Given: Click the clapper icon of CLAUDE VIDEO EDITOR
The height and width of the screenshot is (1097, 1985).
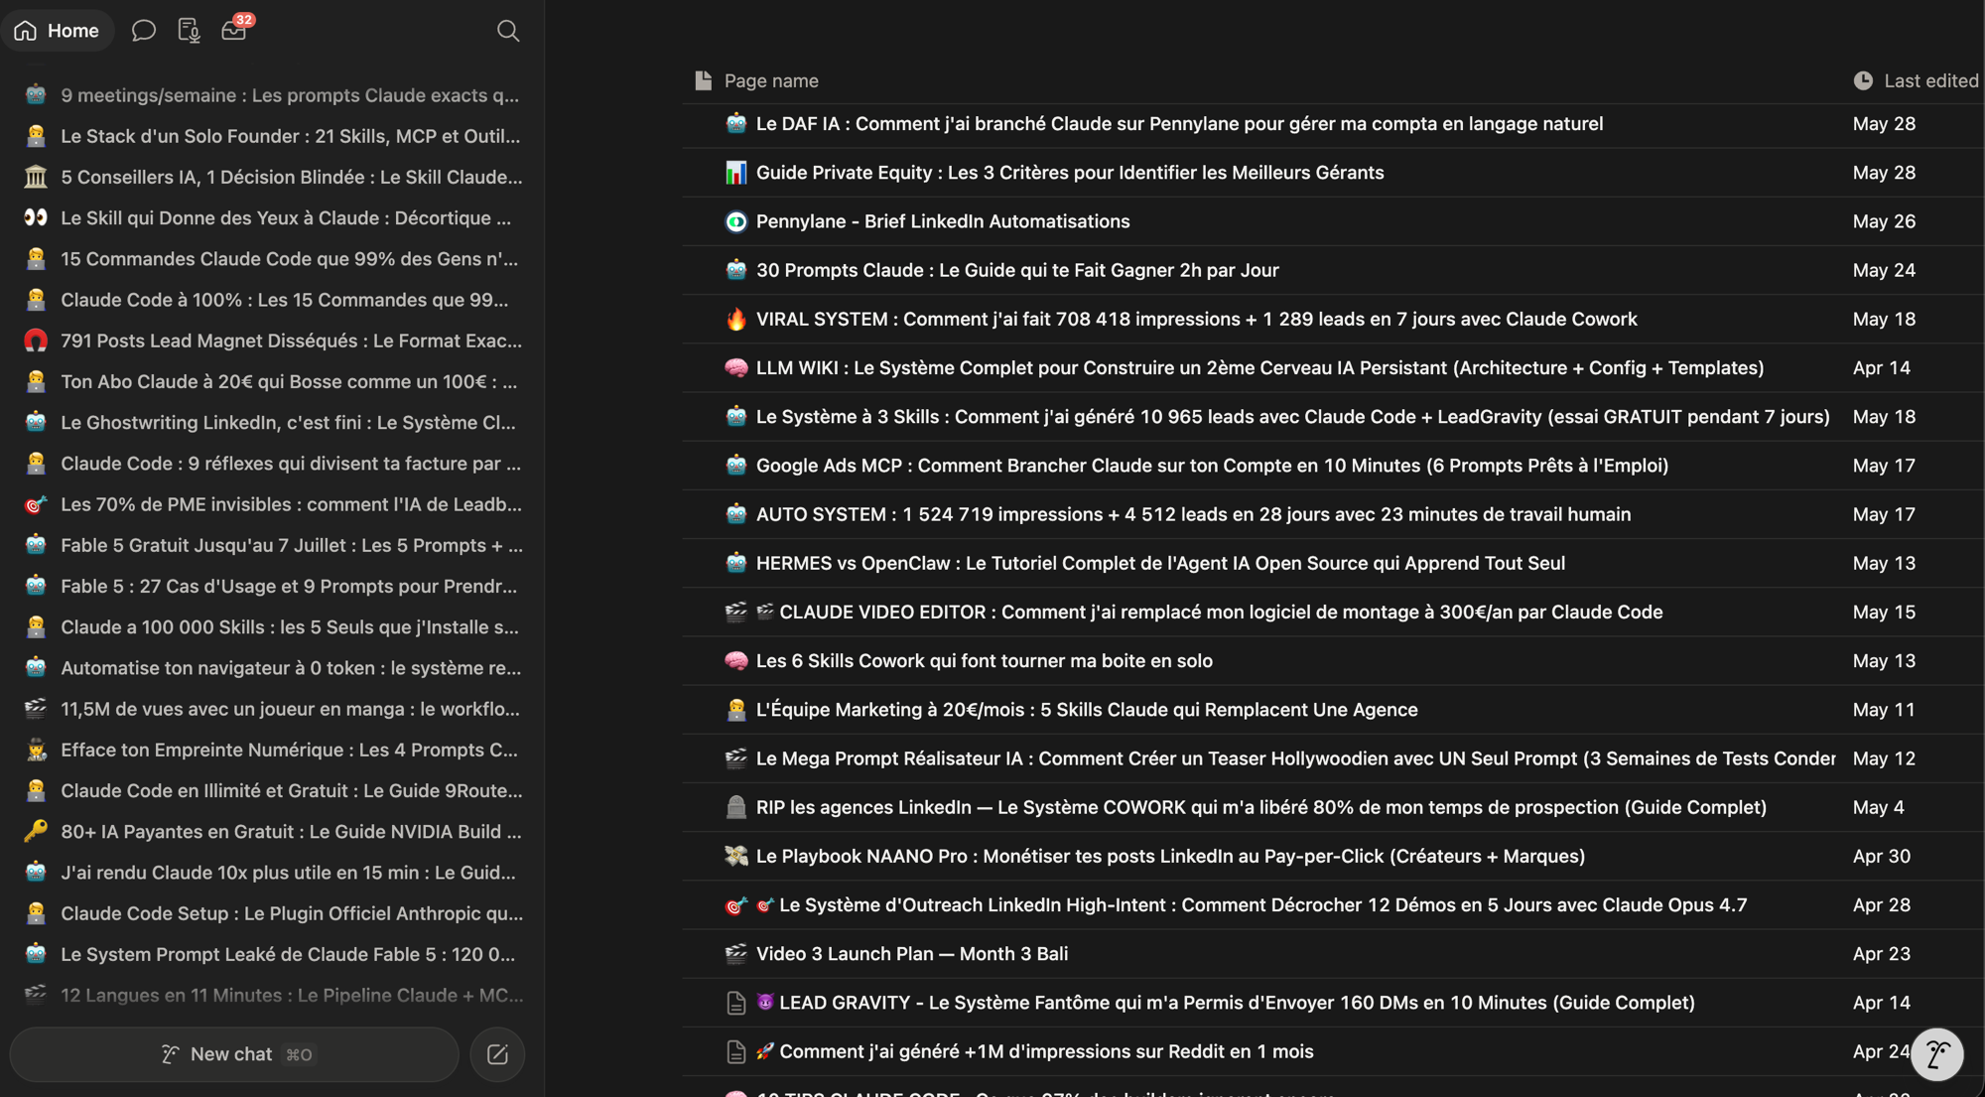Looking at the screenshot, I should click(735, 612).
